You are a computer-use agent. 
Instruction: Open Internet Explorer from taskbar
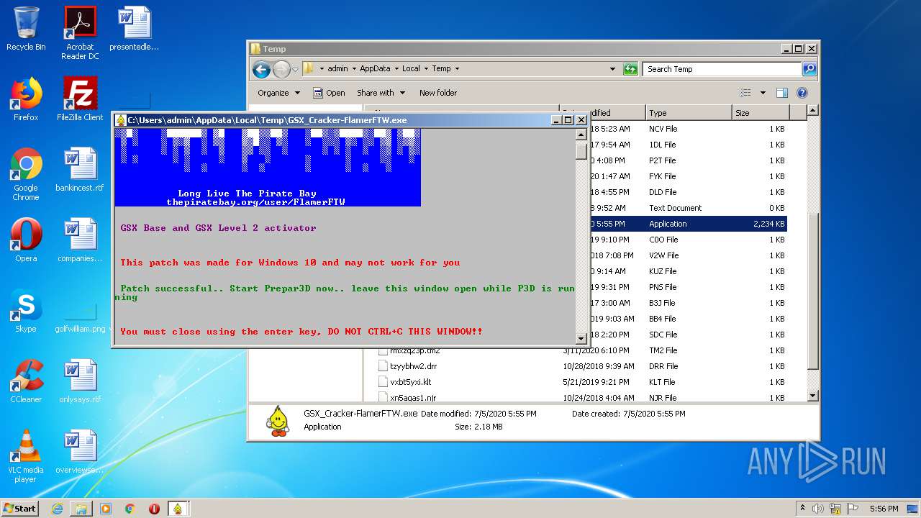tap(57, 509)
